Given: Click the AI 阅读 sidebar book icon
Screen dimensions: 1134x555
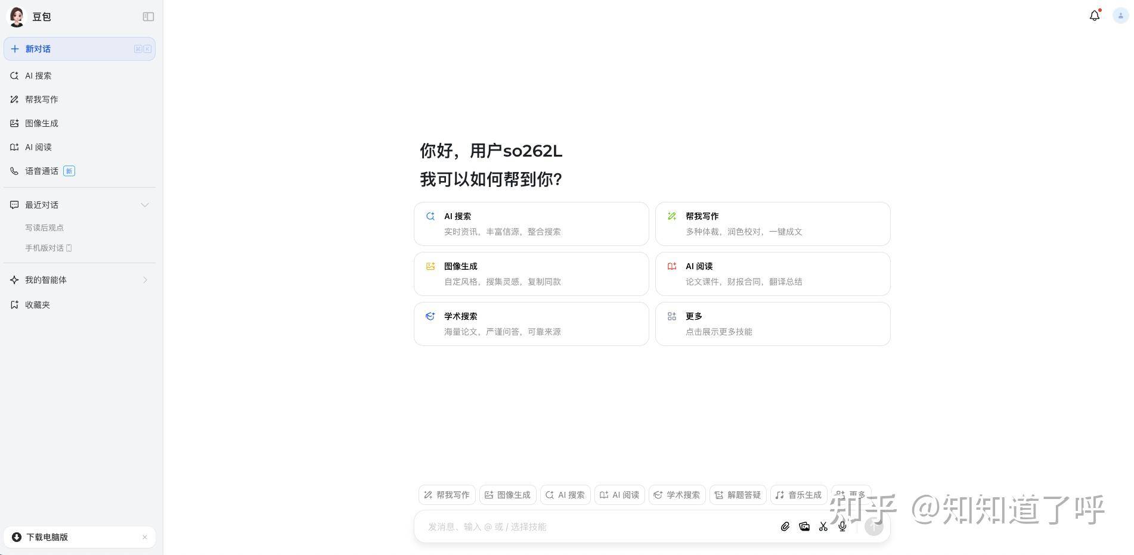Looking at the screenshot, I should (x=14, y=147).
